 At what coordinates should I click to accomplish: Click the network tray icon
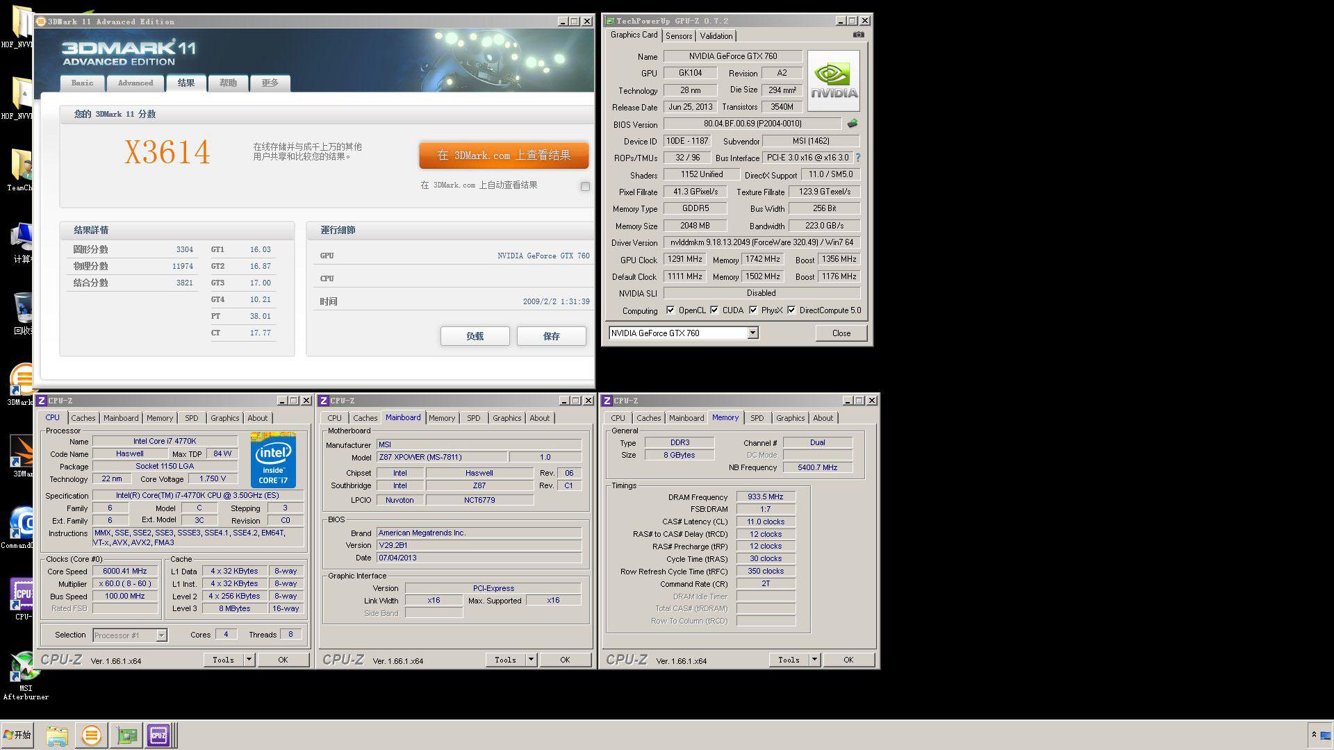pos(1326,735)
